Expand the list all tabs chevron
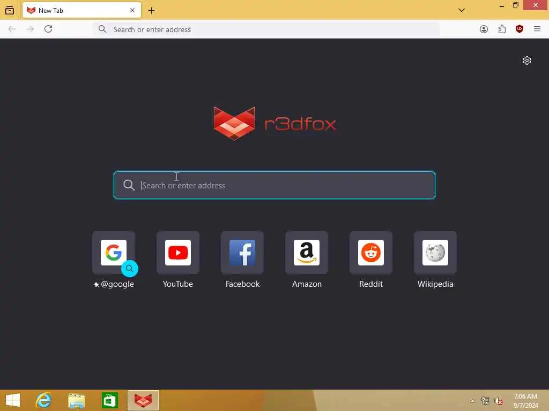Image resolution: width=549 pixels, height=411 pixels. (x=462, y=10)
